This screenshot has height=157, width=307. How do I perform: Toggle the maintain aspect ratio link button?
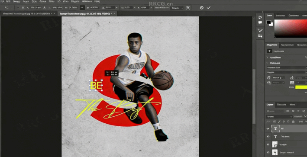tap(82, 8)
